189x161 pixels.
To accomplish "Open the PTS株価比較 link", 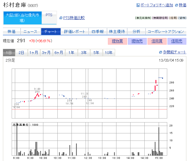I will [74, 18].
